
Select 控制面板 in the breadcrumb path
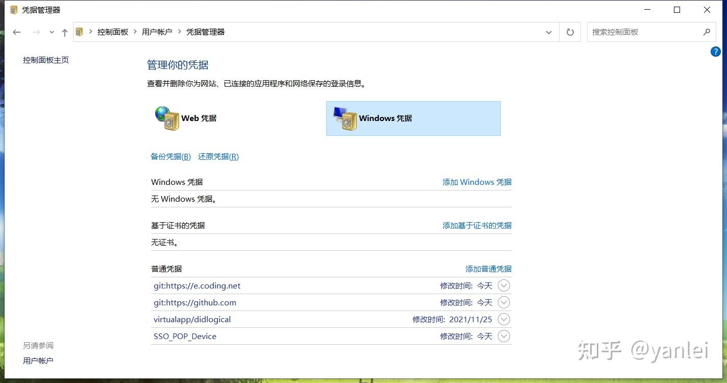[x=112, y=31]
